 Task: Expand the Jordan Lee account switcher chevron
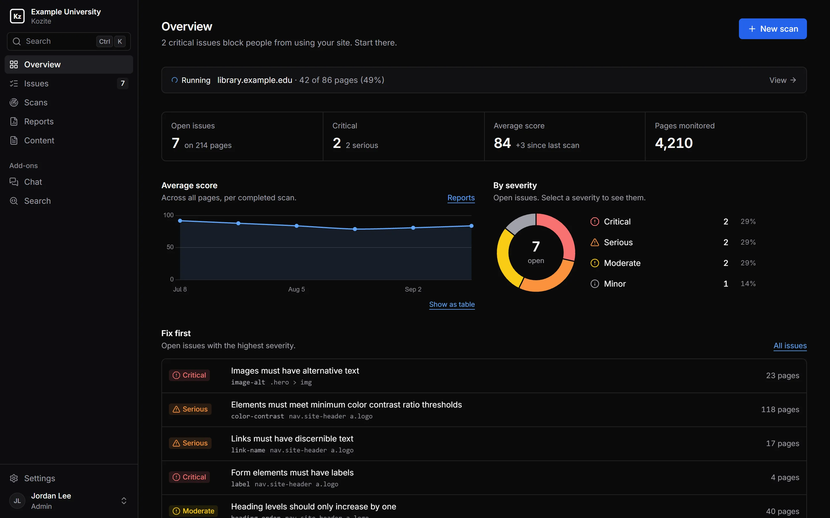(124, 501)
